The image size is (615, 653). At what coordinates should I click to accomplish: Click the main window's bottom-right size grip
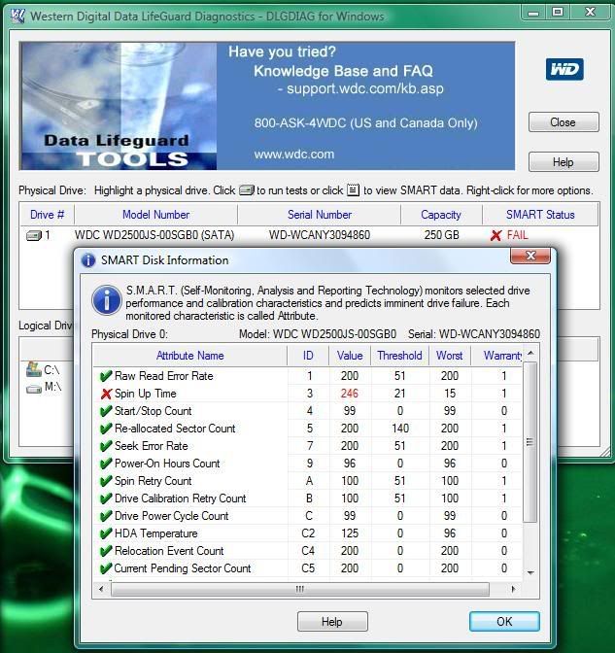point(605,452)
